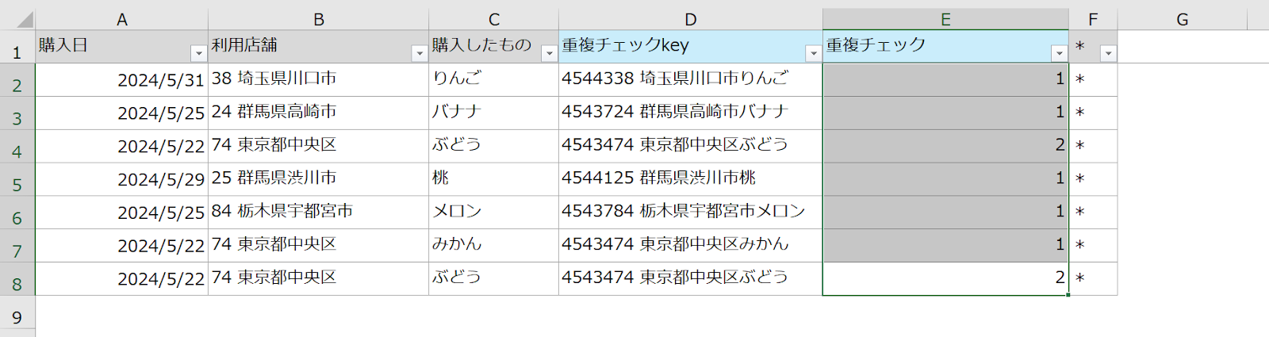The image size is (1269, 337).
Task: Select column E header
Action: pos(945,20)
